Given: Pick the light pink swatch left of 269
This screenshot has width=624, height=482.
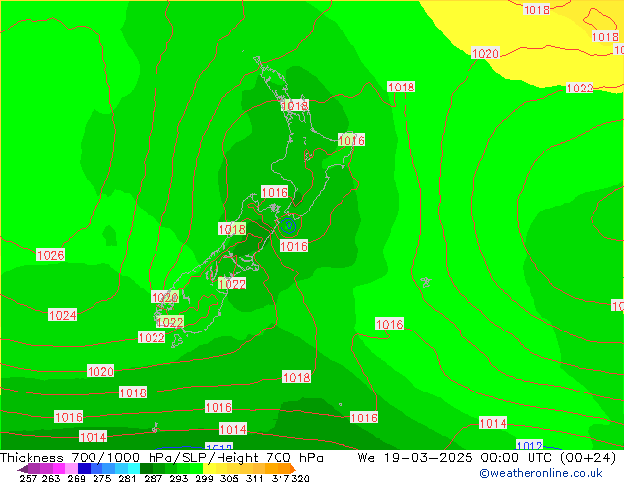Looking at the screenshot, I should pos(72,468).
